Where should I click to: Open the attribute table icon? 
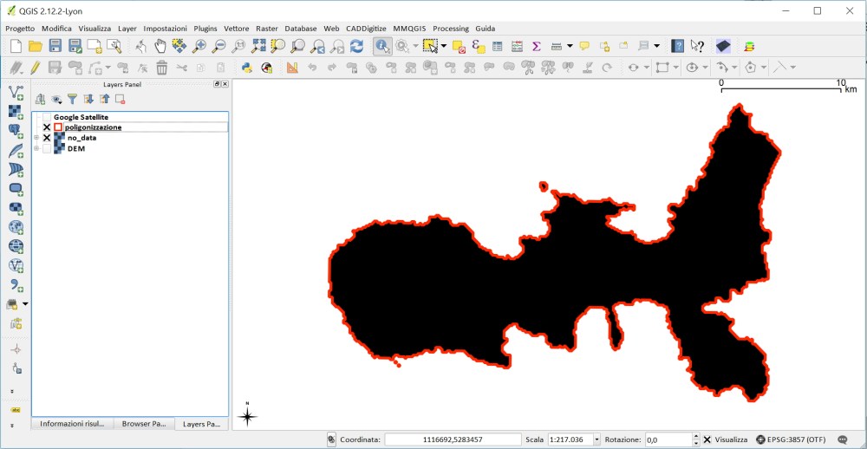(498, 46)
